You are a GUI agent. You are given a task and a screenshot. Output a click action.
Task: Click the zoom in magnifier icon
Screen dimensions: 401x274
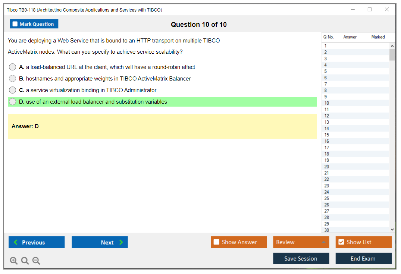pyautogui.click(x=14, y=261)
